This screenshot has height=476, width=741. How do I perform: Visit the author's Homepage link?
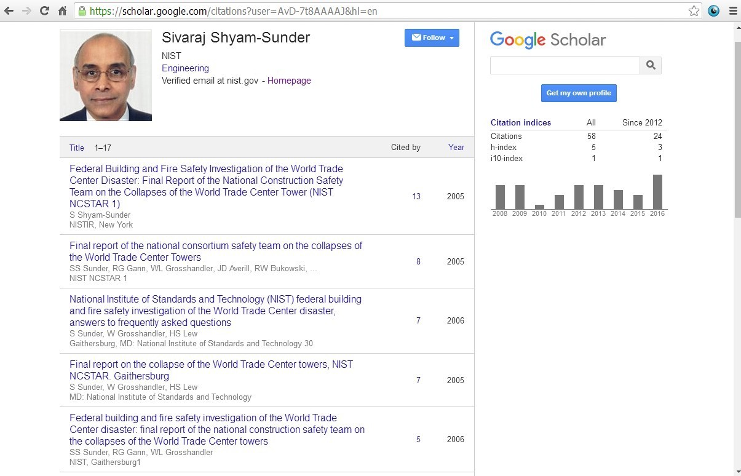(289, 81)
